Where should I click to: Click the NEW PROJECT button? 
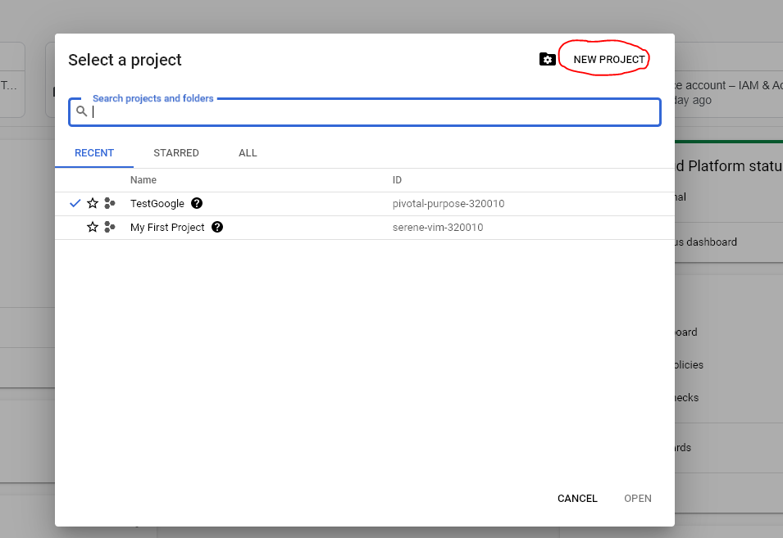tap(608, 59)
